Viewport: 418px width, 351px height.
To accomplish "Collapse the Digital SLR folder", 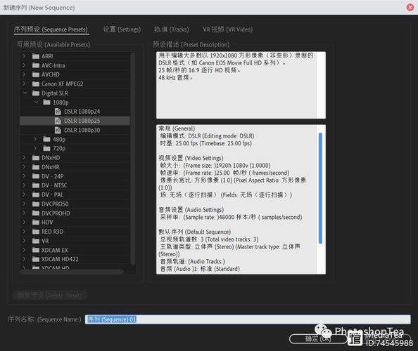I will [x=25, y=93].
